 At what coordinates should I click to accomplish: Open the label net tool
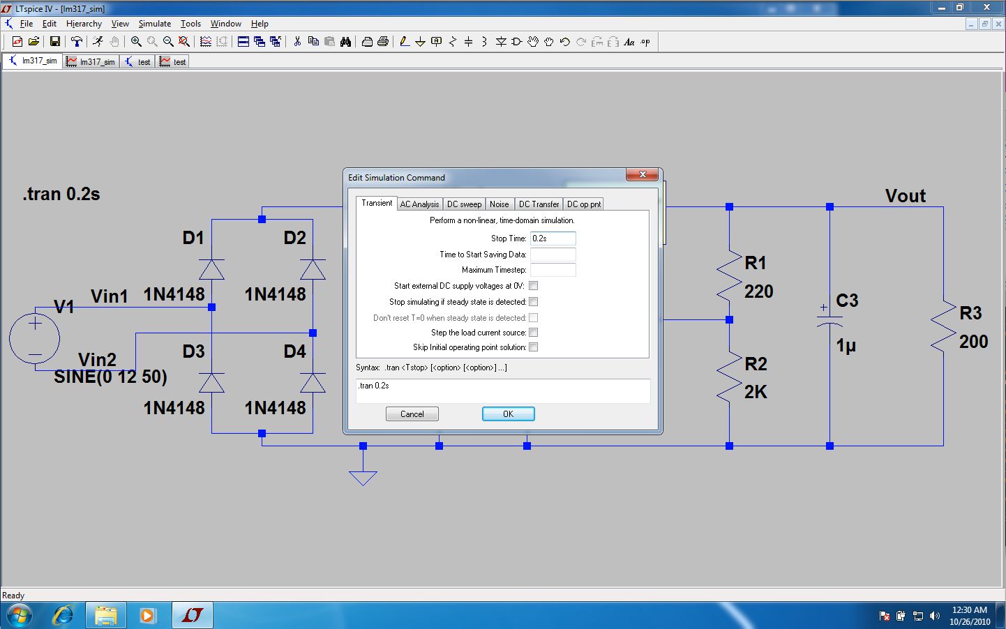[435, 42]
